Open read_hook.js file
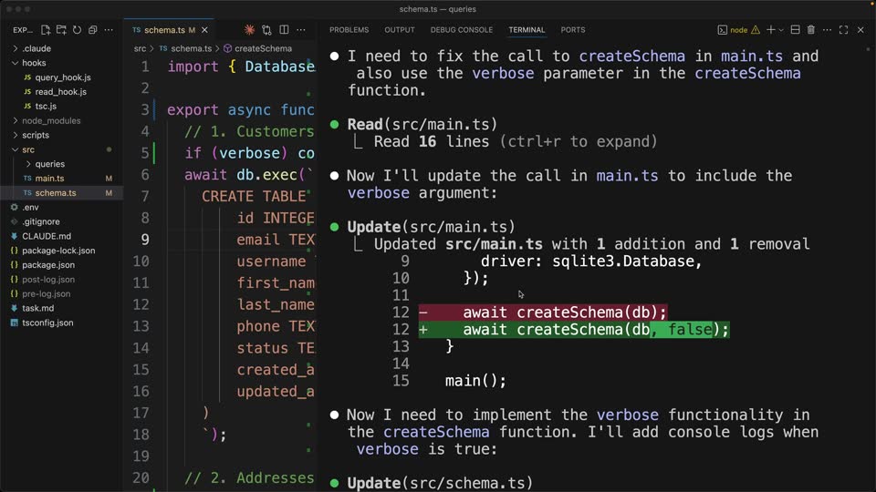The width and height of the screenshot is (876, 492). click(x=61, y=91)
